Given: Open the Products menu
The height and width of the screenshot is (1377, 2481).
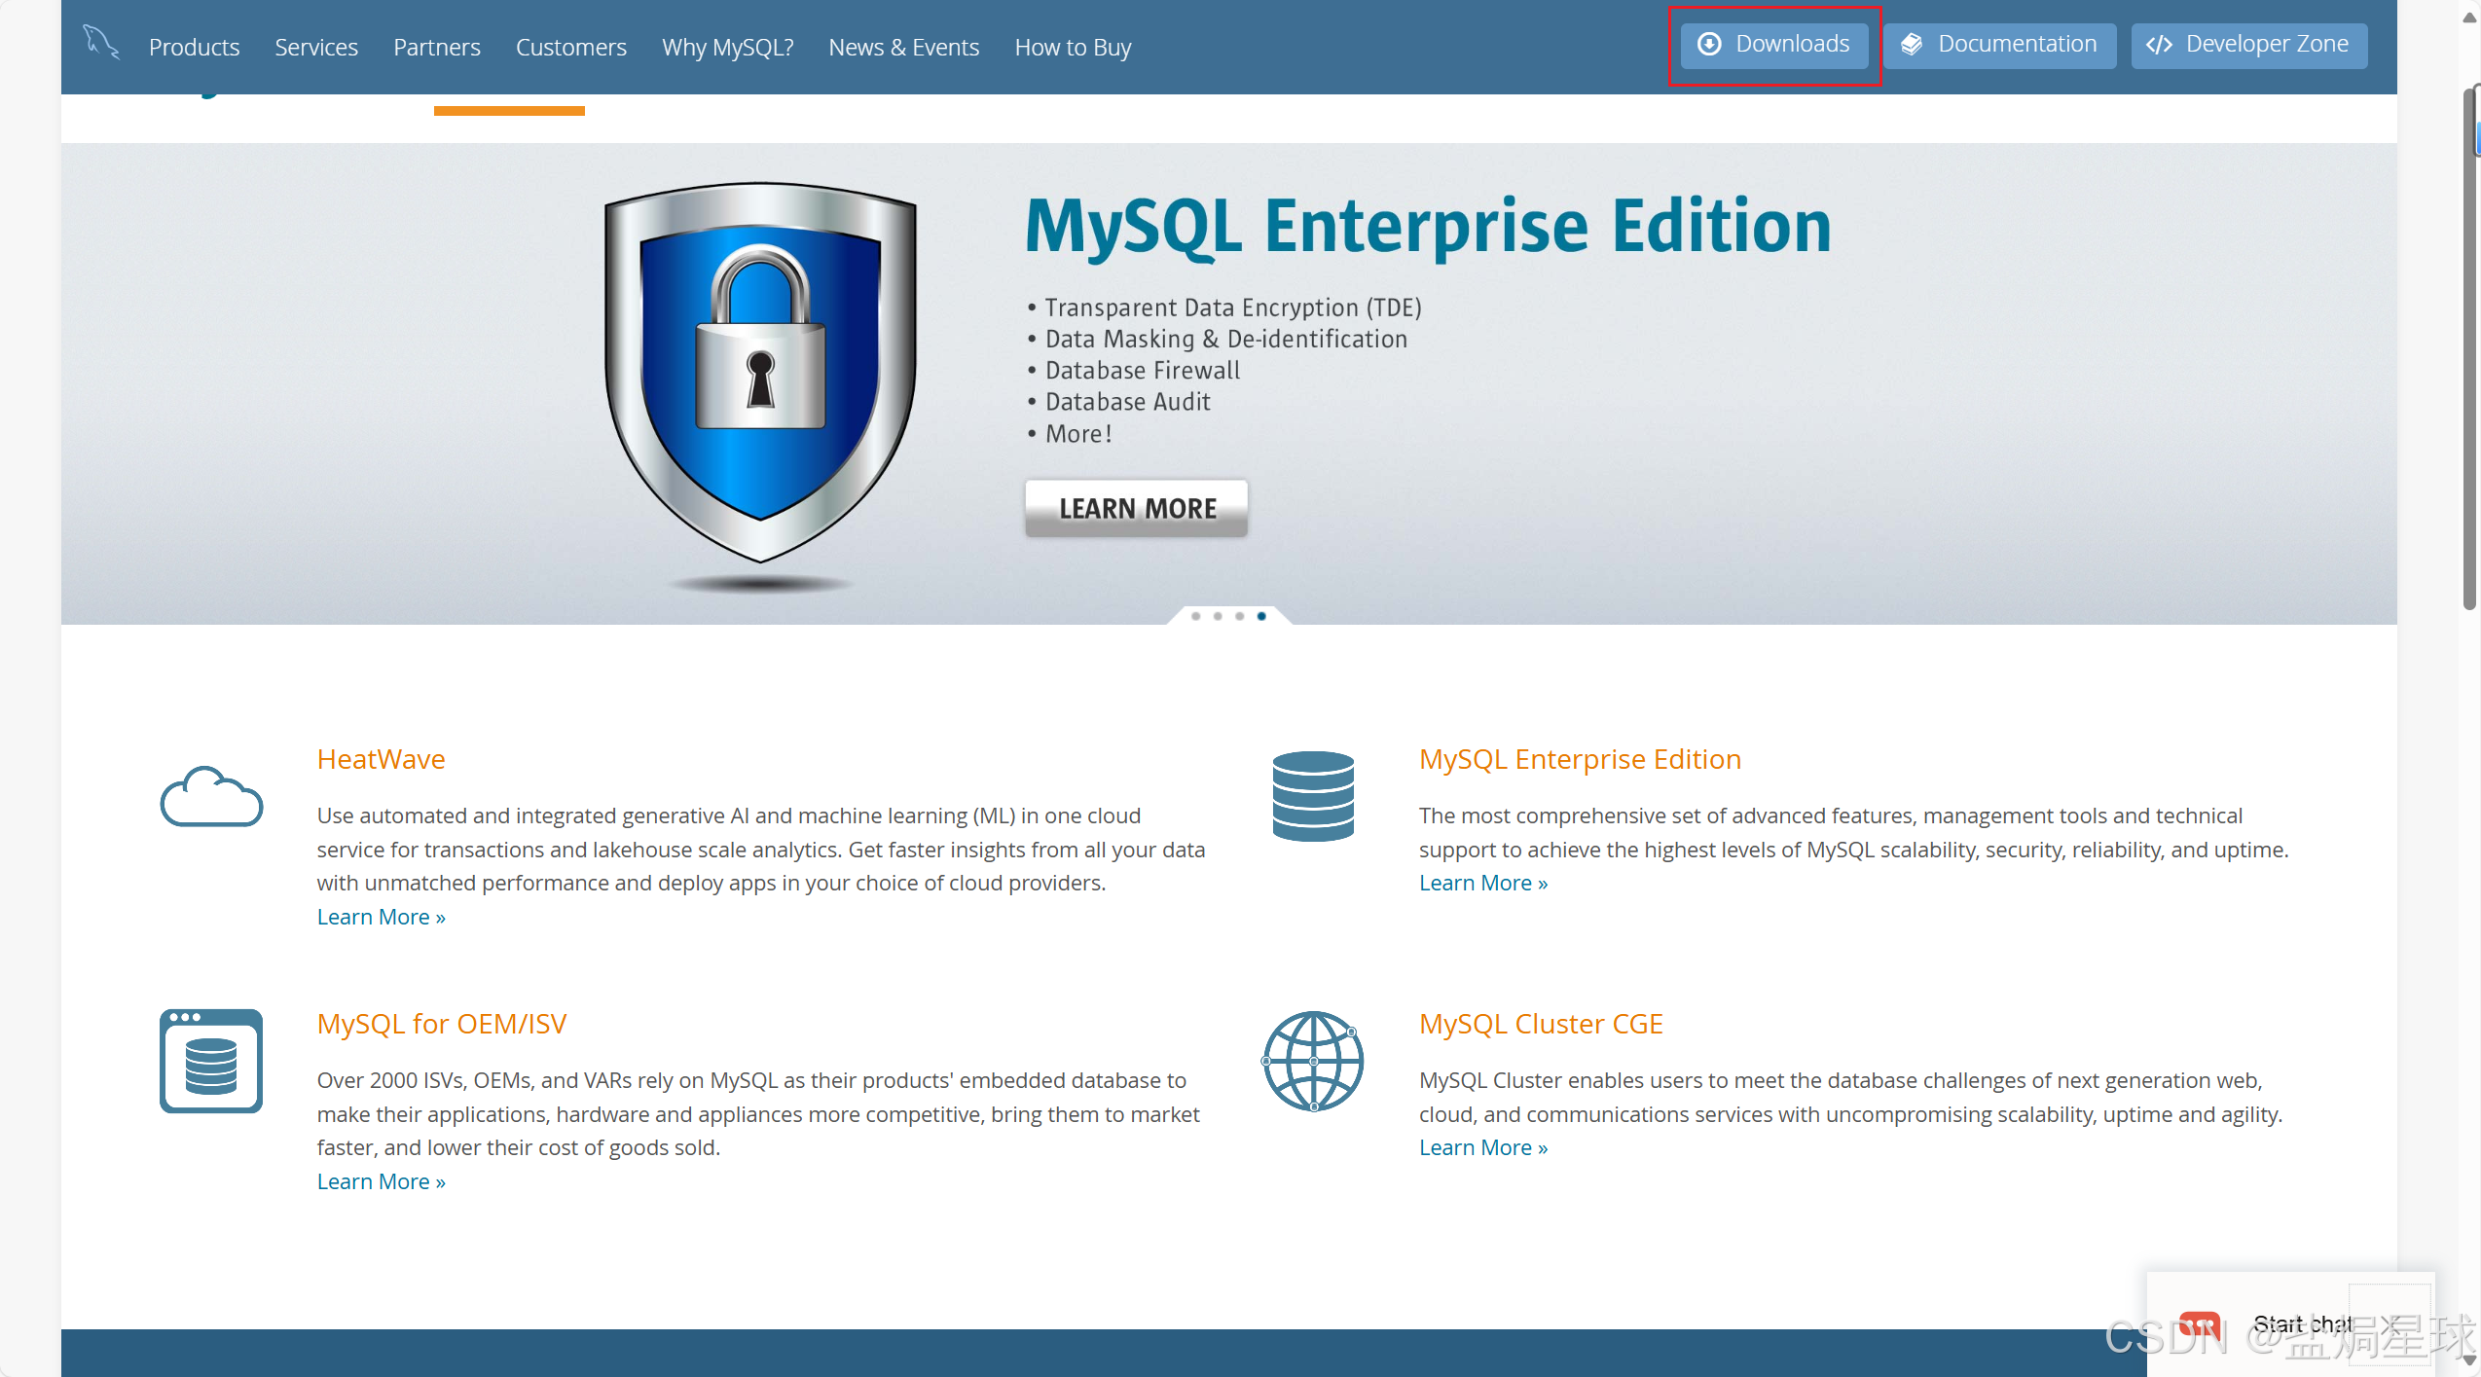Looking at the screenshot, I should pyautogui.click(x=194, y=47).
